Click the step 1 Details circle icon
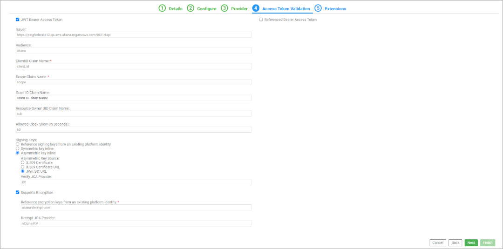The width and height of the screenshot is (503, 249). tap(162, 8)
